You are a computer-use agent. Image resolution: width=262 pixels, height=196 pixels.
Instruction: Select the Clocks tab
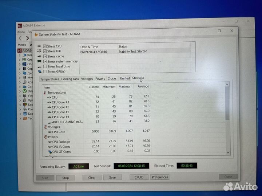pyautogui.click(x=112, y=78)
